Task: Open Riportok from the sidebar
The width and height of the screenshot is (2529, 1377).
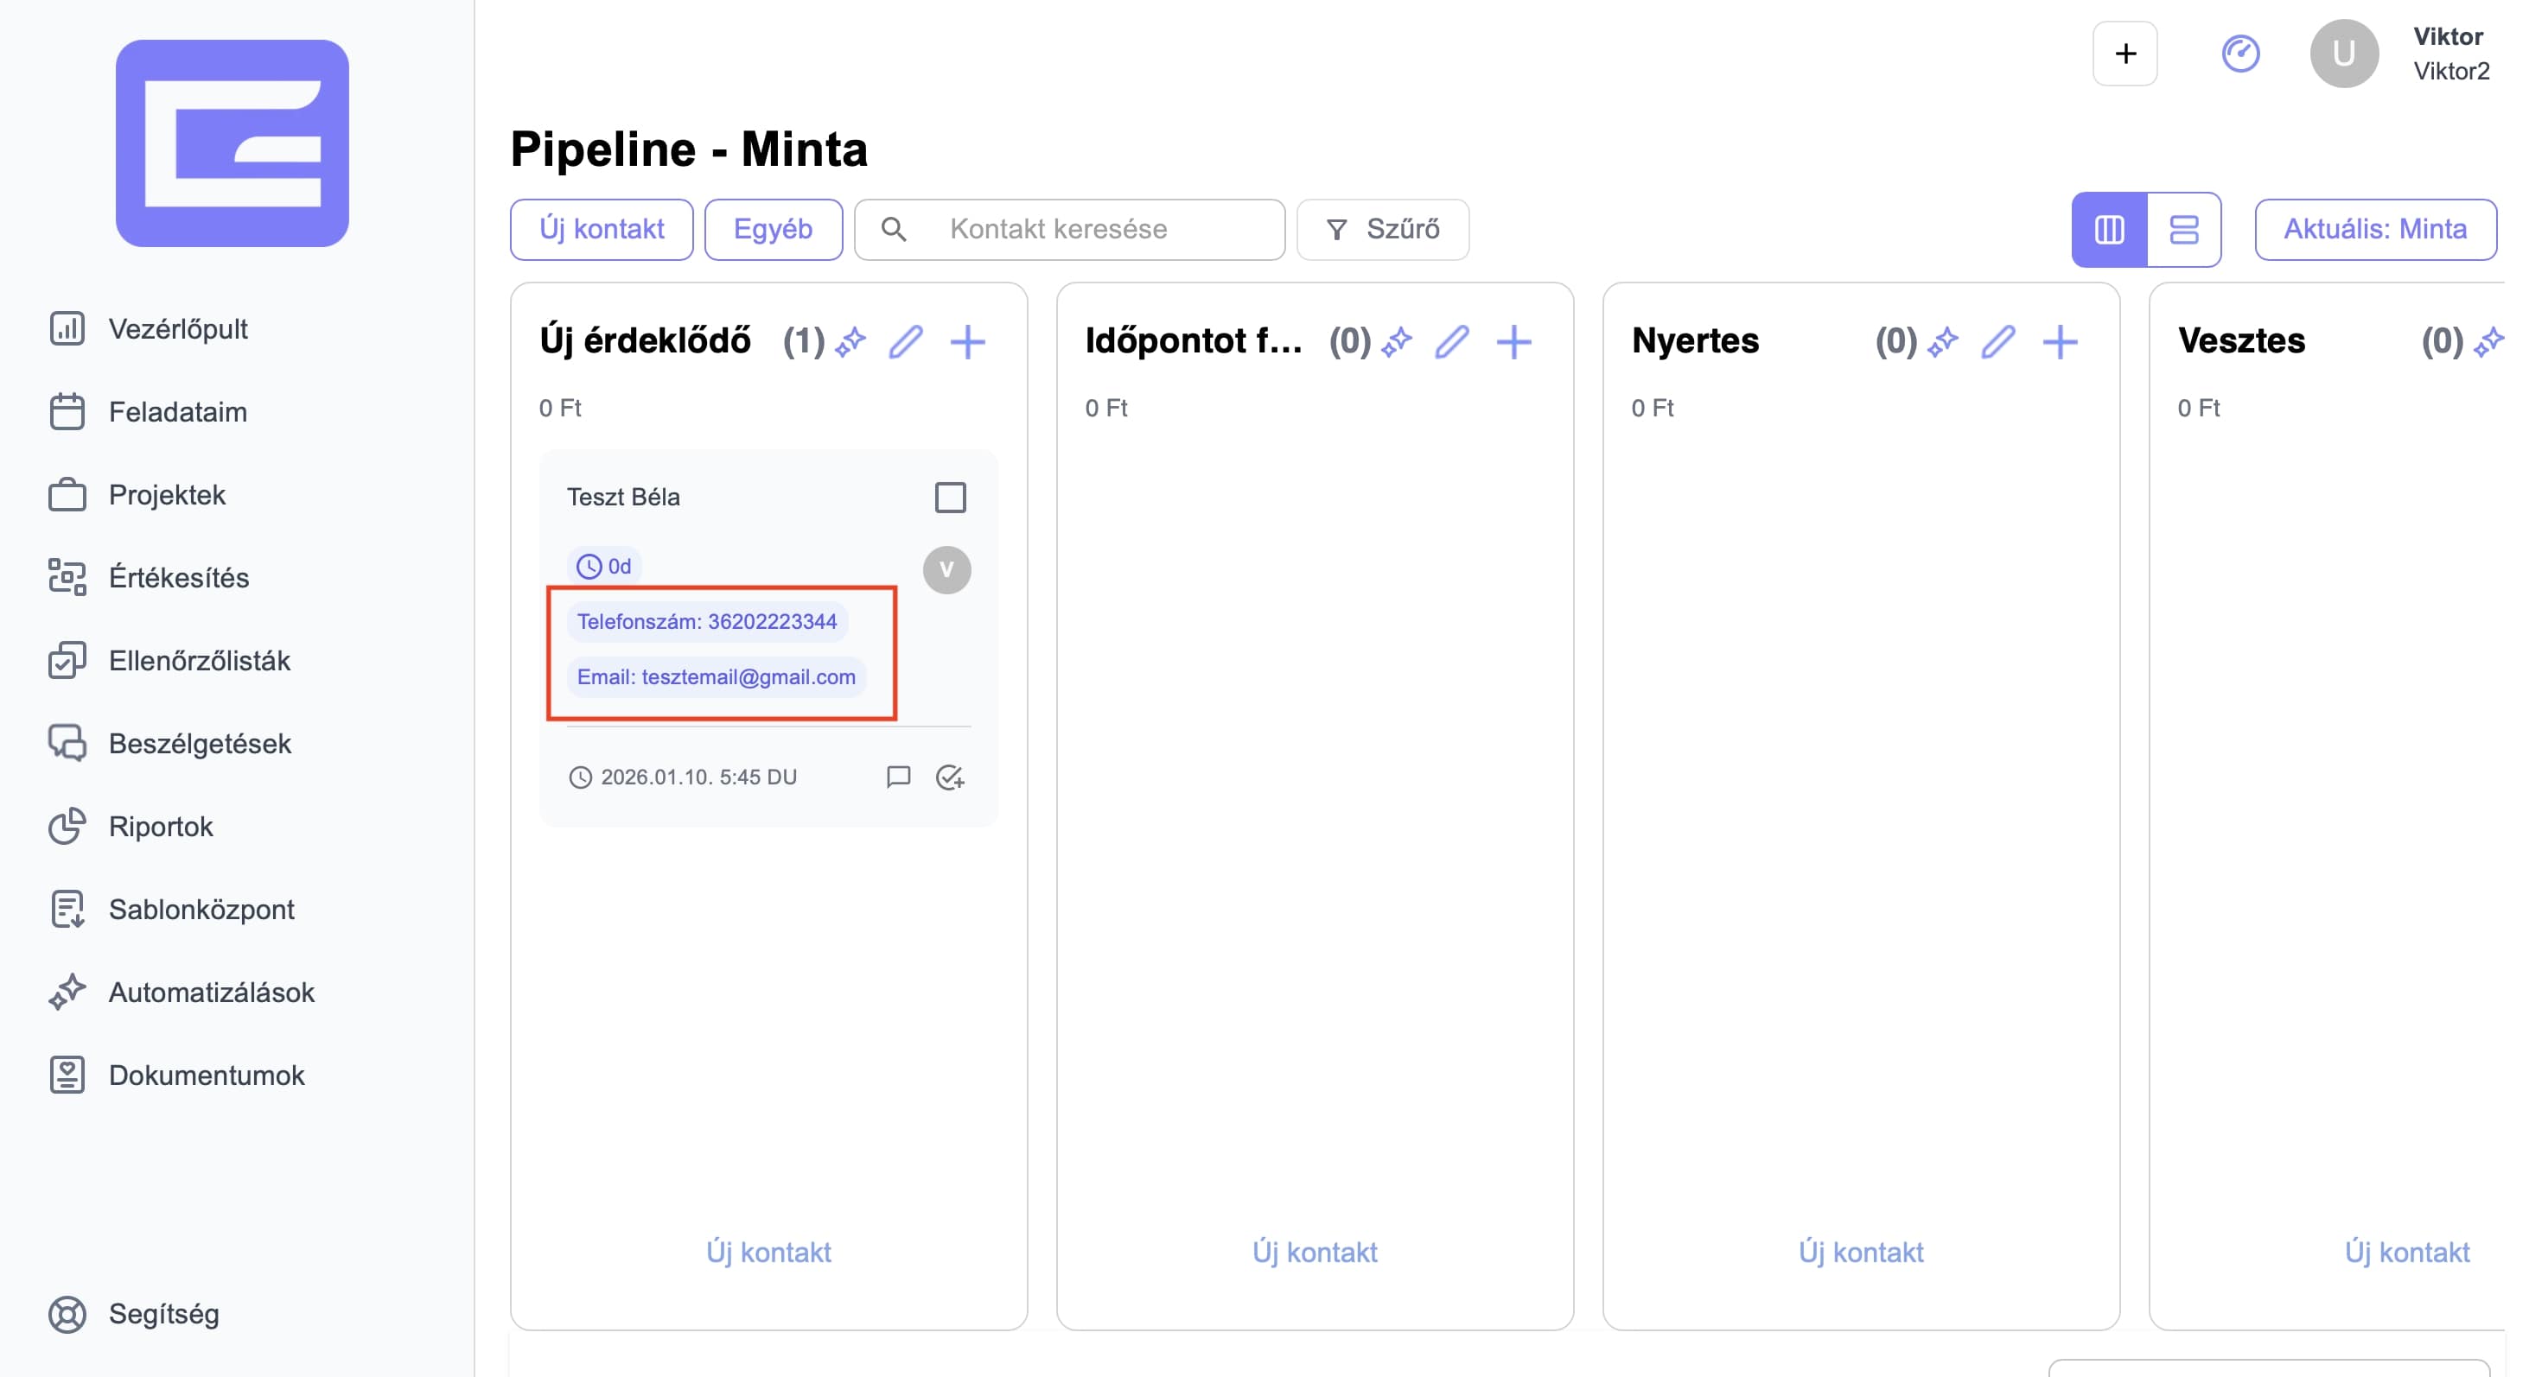Action: pos(160,827)
